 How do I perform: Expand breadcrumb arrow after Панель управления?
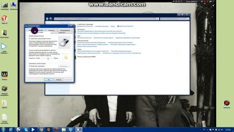pos(73,19)
